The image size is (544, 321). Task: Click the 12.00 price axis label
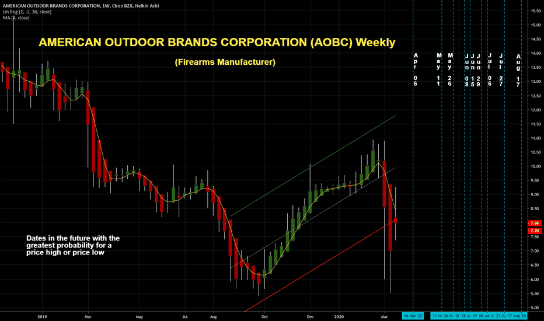[x=535, y=110]
